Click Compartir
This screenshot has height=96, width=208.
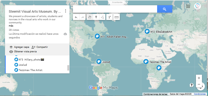40,47
